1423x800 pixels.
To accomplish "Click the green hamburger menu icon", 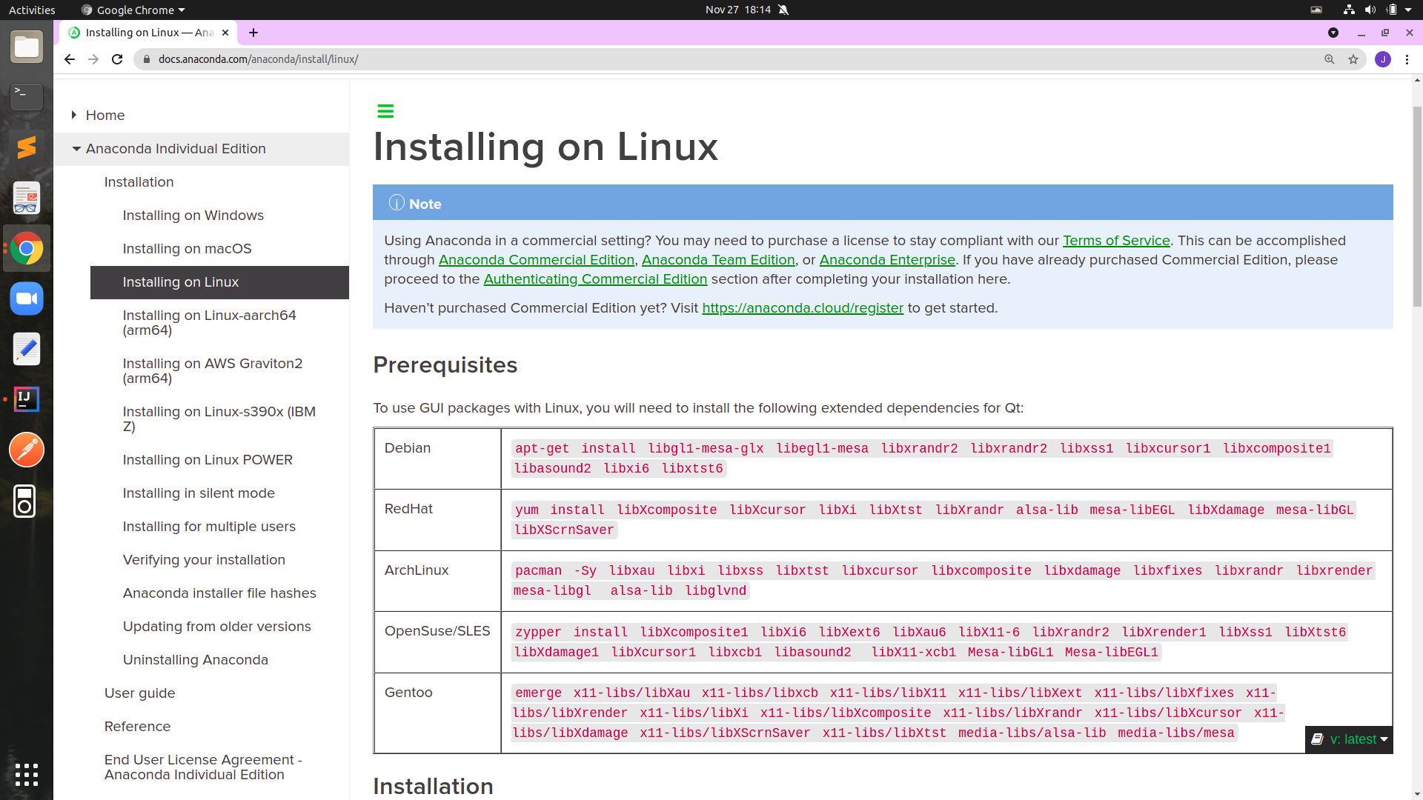I will tap(385, 111).
